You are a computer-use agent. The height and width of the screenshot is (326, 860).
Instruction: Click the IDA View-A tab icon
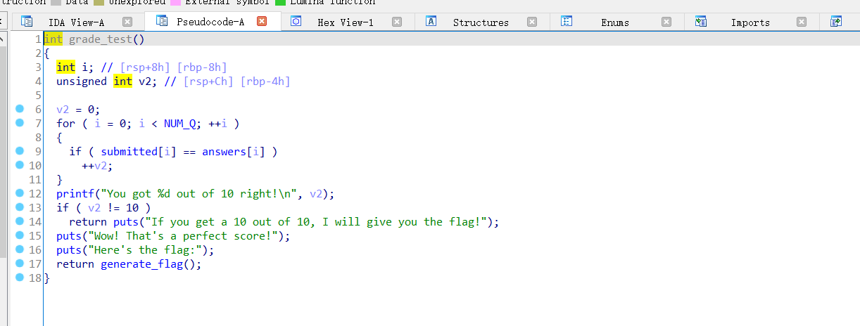[27, 22]
